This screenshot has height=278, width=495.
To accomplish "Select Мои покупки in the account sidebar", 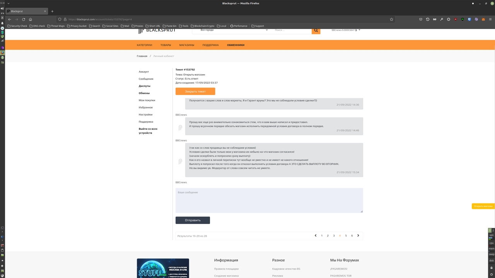I will [147, 100].
